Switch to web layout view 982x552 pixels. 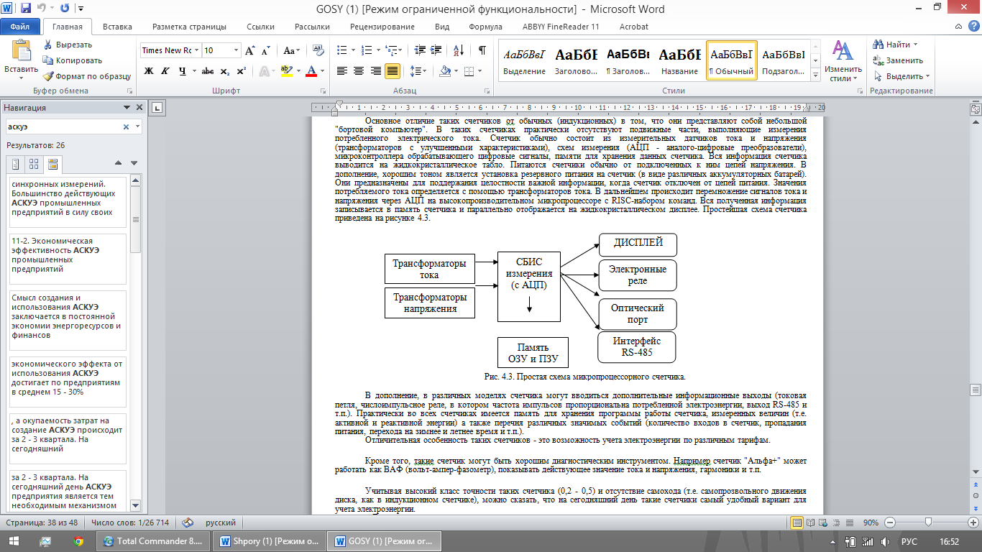[825, 523]
